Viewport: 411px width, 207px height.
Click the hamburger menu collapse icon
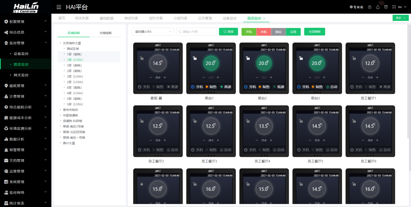(59, 7)
